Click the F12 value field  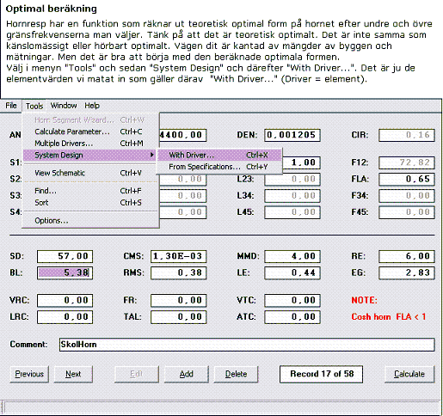point(407,162)
